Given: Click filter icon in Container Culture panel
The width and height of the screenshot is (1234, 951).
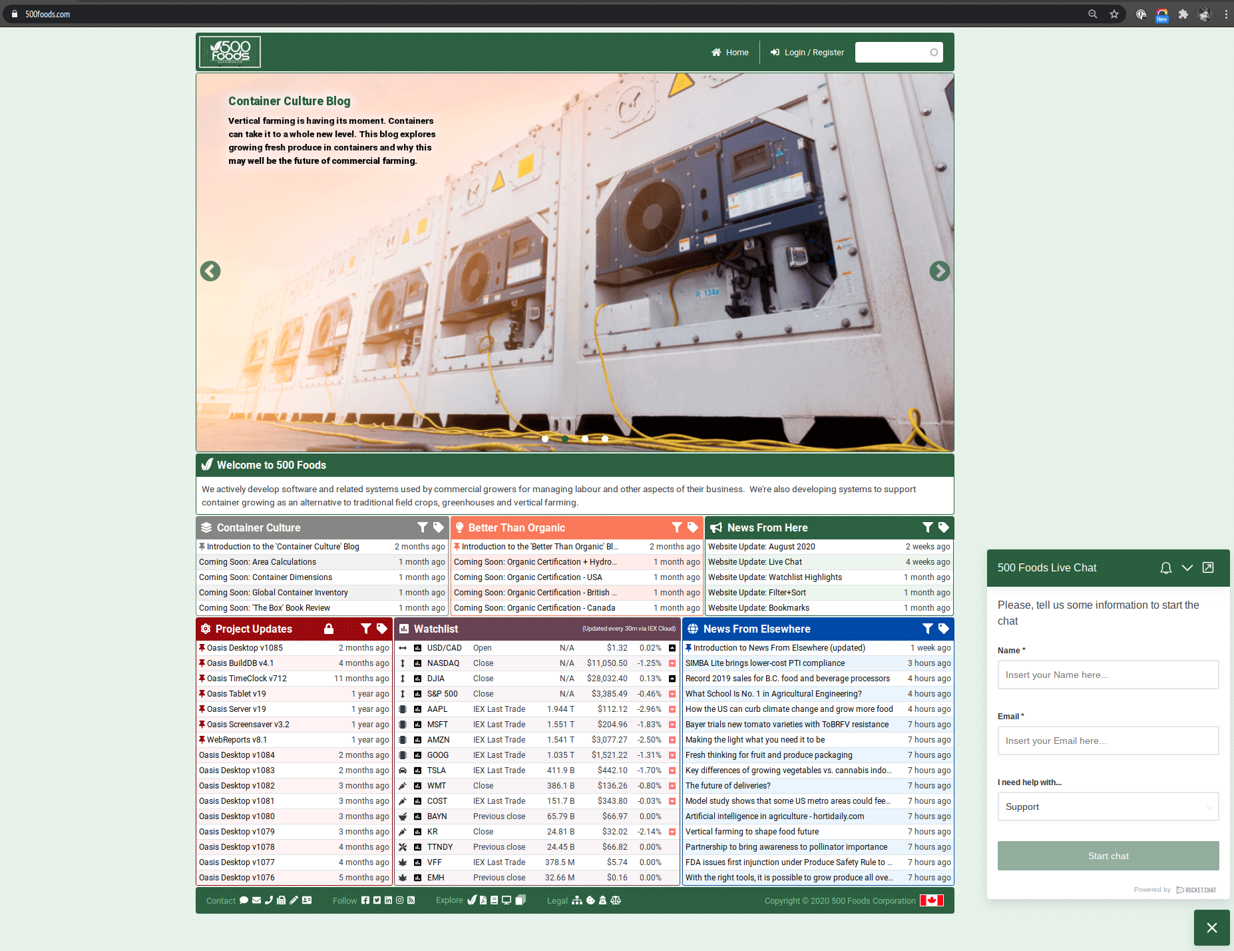Looking at the screenshot, I should click(x=423, y=527).
